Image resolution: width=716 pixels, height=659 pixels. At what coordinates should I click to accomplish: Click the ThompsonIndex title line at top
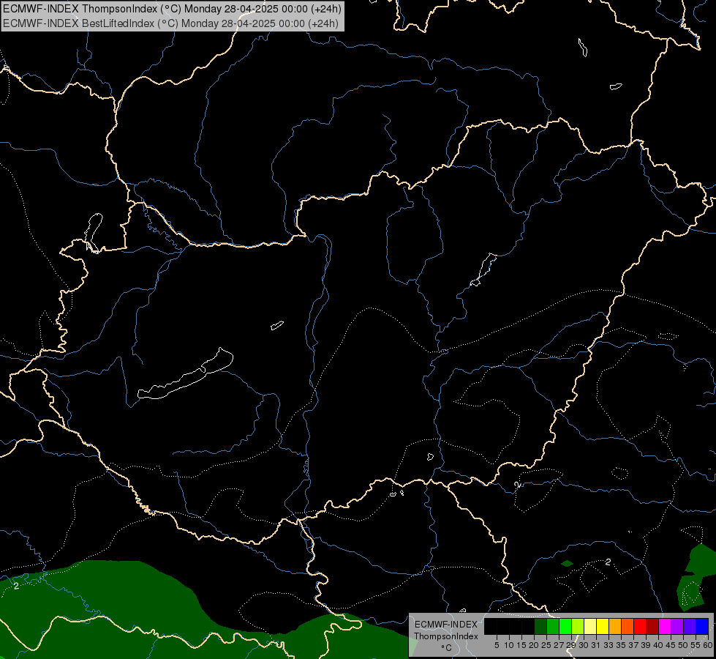[x=172, y=9]
